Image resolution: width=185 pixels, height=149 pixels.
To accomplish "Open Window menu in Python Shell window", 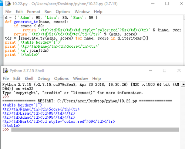I will click(x=80, y=78).
